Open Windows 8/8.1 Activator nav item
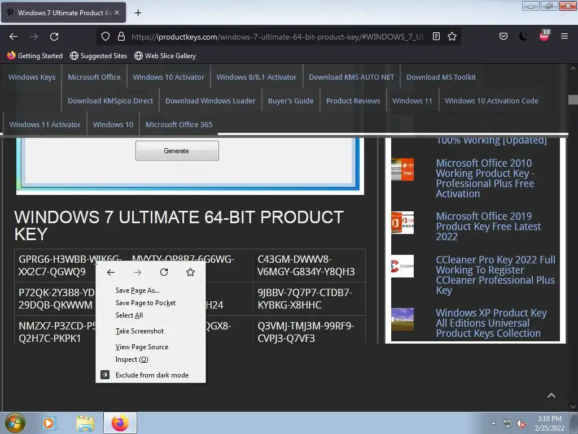The width and height of the screenshot is (578, 434). coord(256,77)
